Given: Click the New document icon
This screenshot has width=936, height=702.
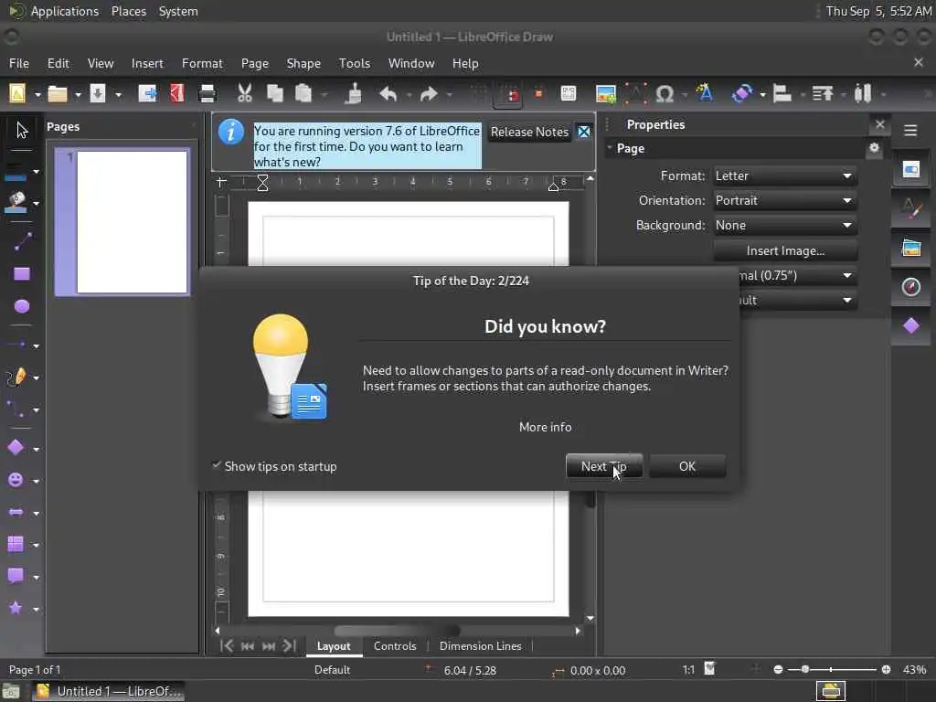Looking at the screenshot, I should [17, 94].
